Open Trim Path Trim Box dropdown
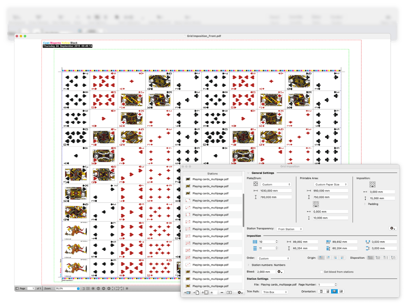 (x=275, y=292)
